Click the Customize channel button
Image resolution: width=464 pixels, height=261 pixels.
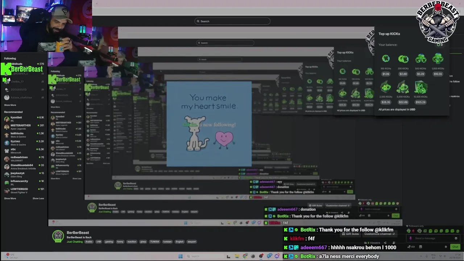click(380, 234)
